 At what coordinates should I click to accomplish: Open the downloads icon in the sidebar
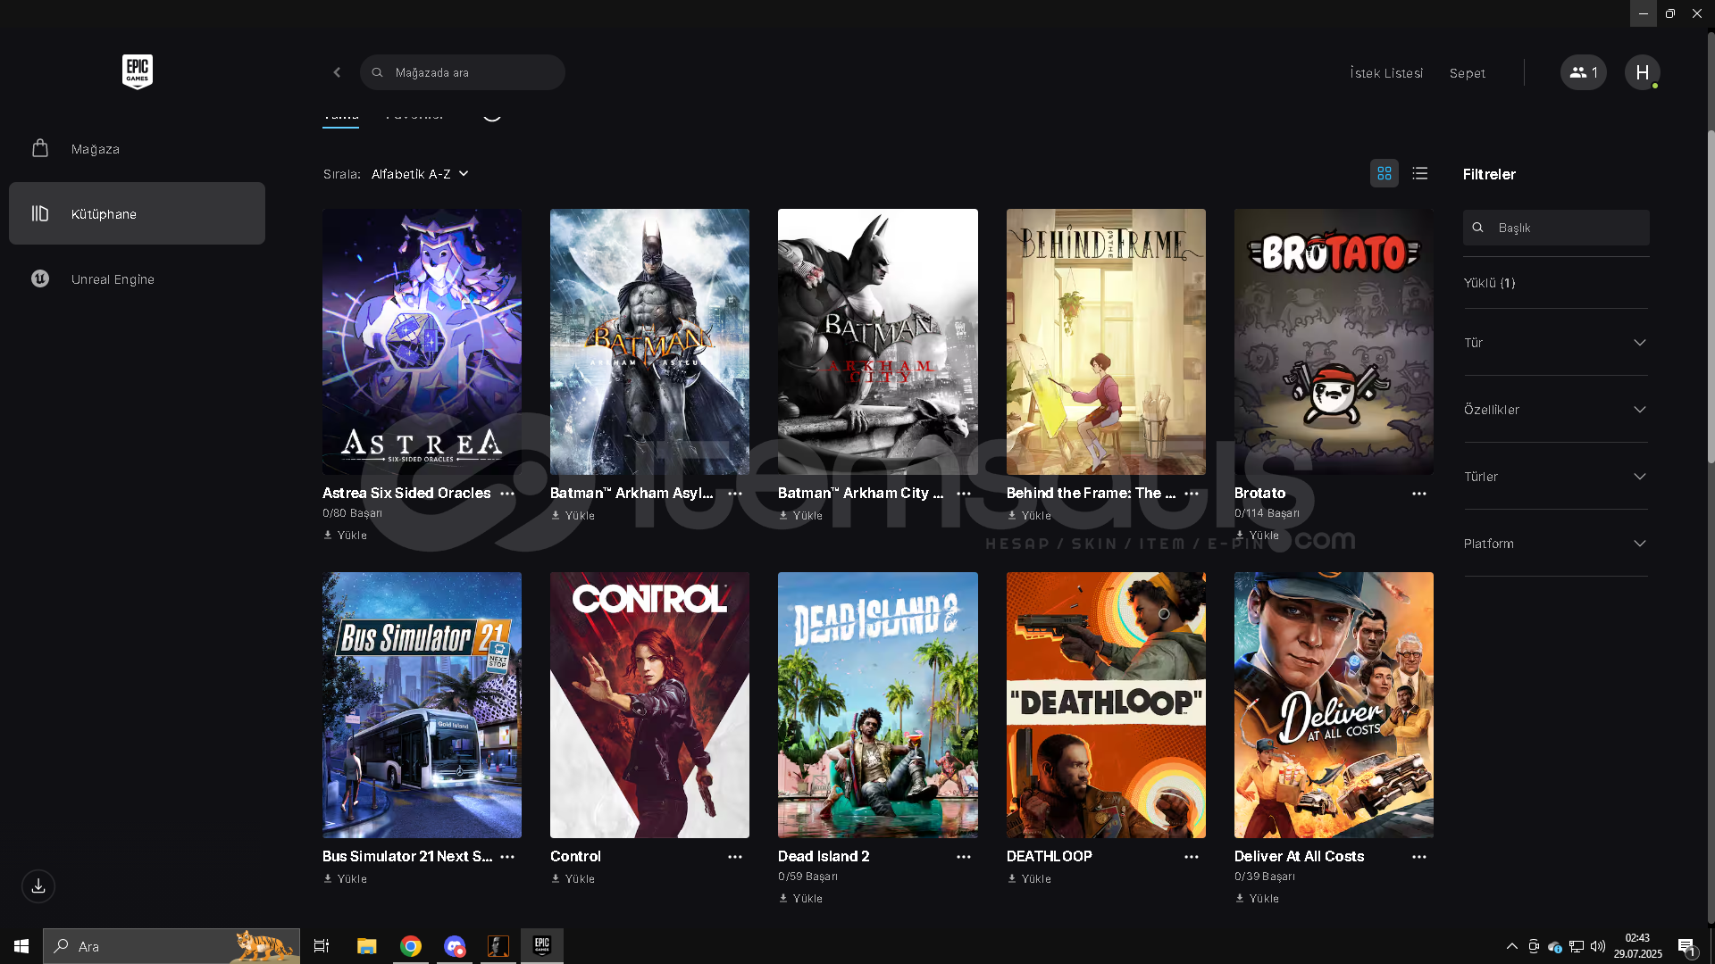click(38, 886)
